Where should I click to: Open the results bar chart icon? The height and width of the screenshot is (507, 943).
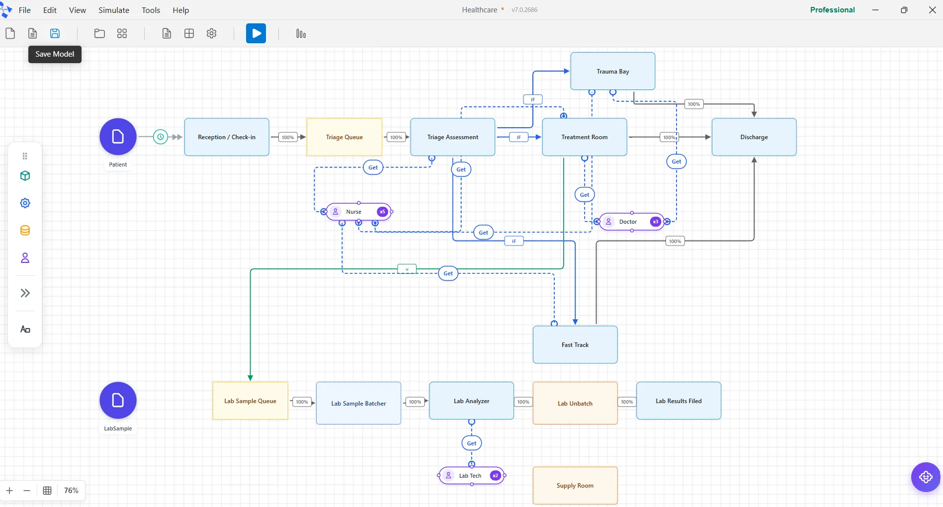point(301,33)
